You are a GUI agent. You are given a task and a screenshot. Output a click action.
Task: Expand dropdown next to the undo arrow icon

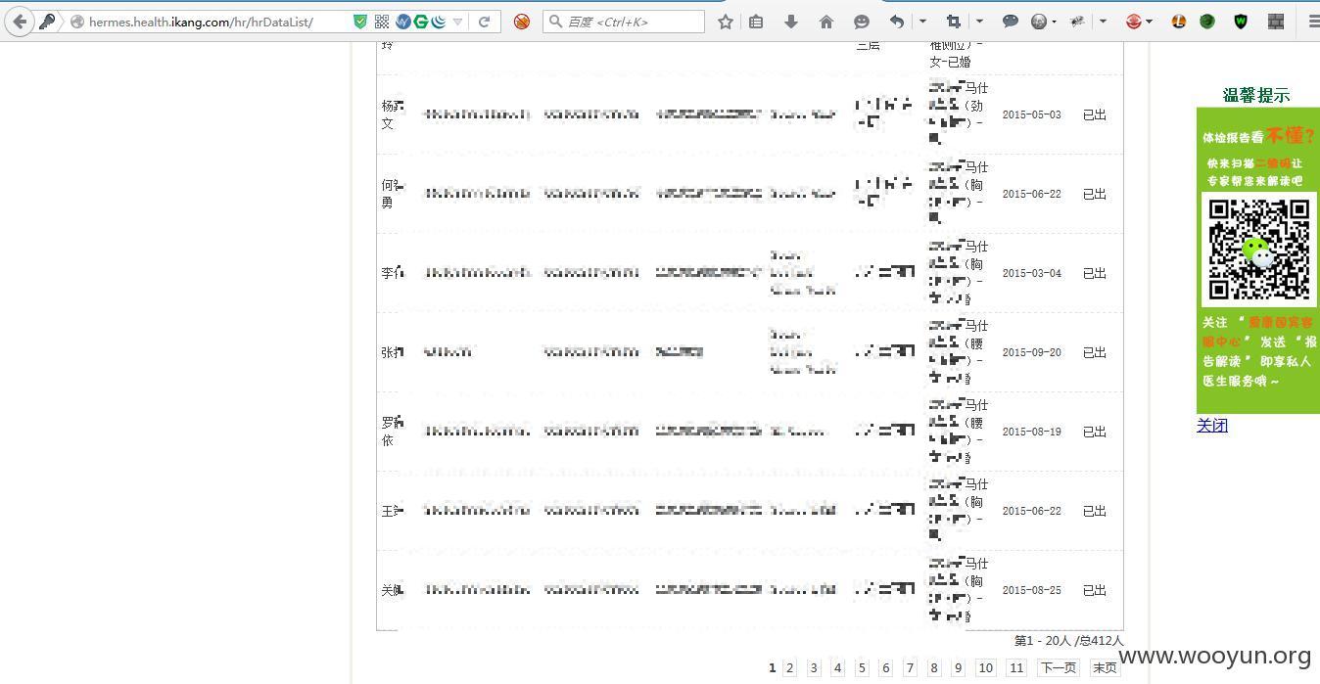tap(922, 21)
